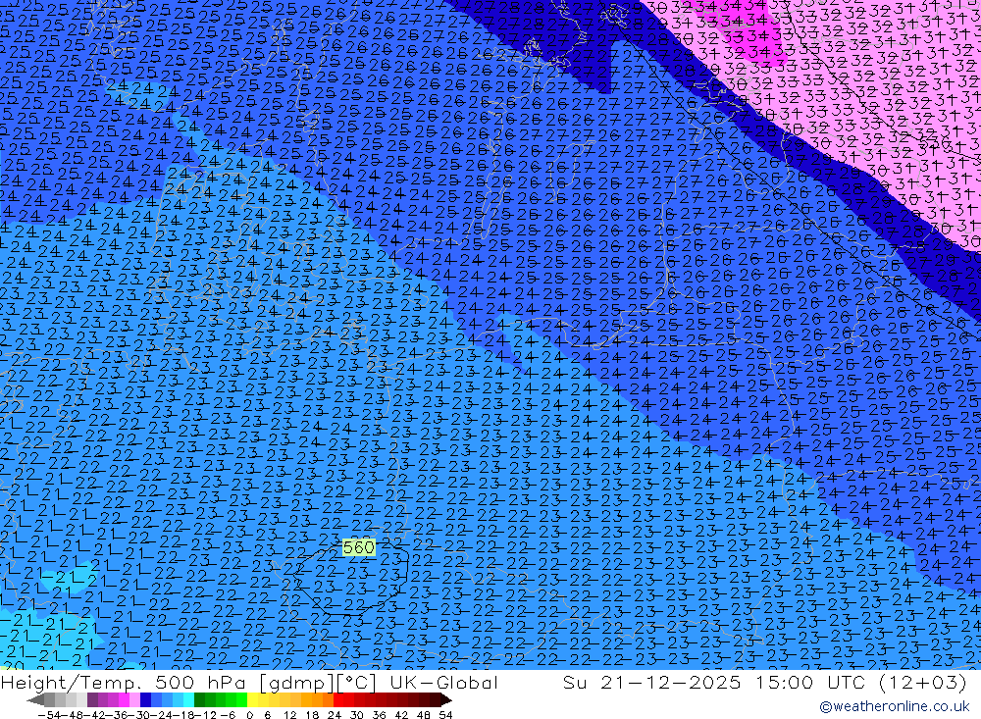Click the dark maroon right legend arrow
This screenshot has height=719, width=981.
click(445, 700)
